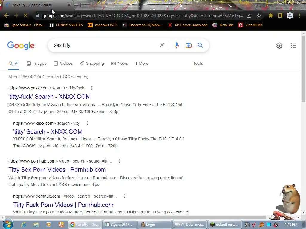Switch to the Images tab
The image size is (306, 229).
36,63
